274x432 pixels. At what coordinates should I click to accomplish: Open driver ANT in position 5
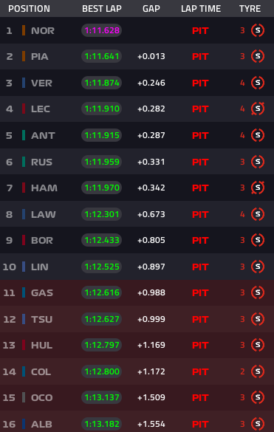43,136
